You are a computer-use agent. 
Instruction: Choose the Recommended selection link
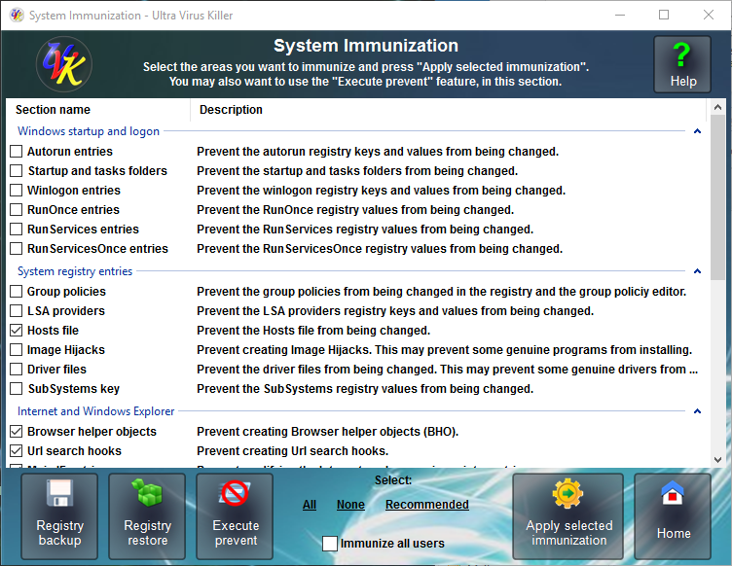tap(426, 505)
